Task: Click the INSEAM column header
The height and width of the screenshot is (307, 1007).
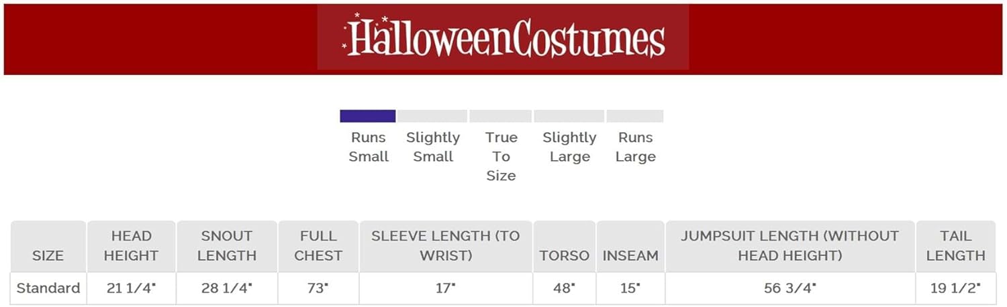Action: 630,255
